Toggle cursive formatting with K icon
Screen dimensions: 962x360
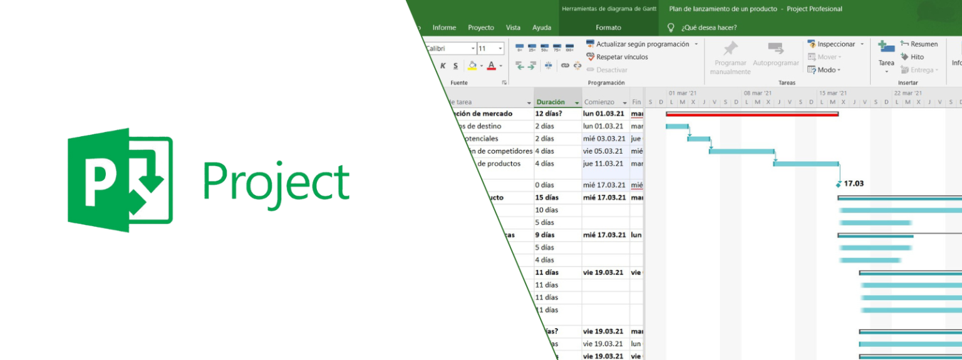pyautogui.click(x=443, y=66)
